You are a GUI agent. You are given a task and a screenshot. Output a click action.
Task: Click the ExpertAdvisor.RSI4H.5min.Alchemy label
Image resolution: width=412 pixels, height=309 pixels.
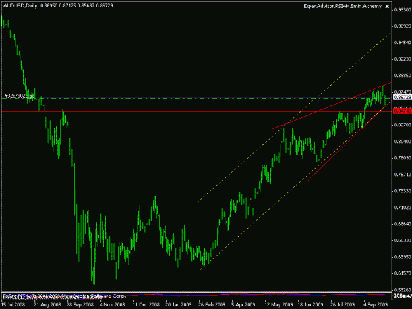342,6
